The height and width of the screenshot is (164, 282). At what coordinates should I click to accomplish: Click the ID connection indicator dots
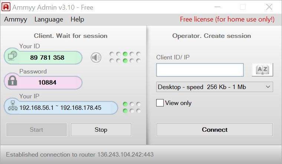point(125,58)
